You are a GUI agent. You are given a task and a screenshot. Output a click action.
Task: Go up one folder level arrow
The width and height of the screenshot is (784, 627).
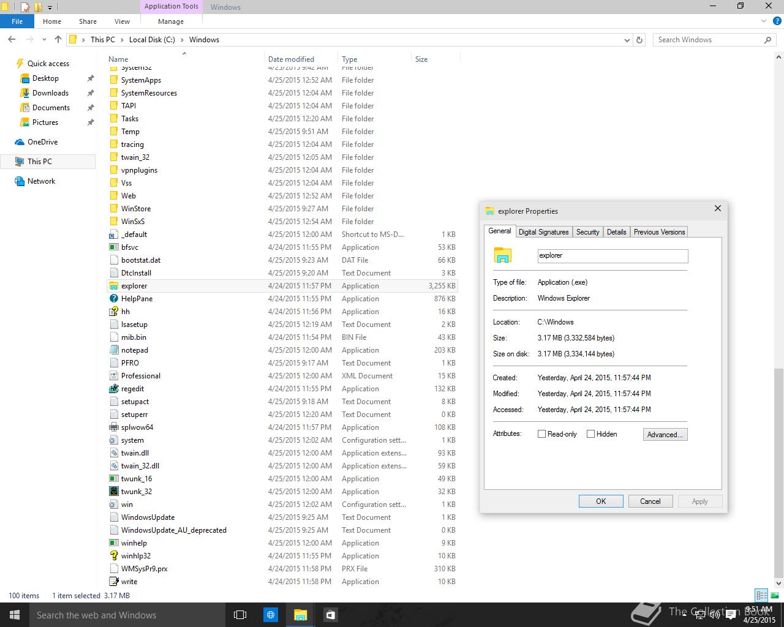point(58,40)
